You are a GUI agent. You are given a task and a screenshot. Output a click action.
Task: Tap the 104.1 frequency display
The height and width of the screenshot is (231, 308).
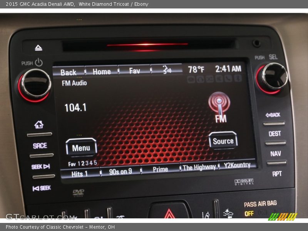[x=75, y=108]
